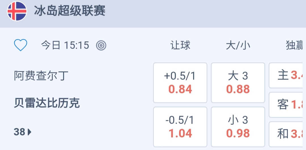Select the 独赢 column header
The width and height of the screenshot is (306, 150).
[x=295, y=45]
